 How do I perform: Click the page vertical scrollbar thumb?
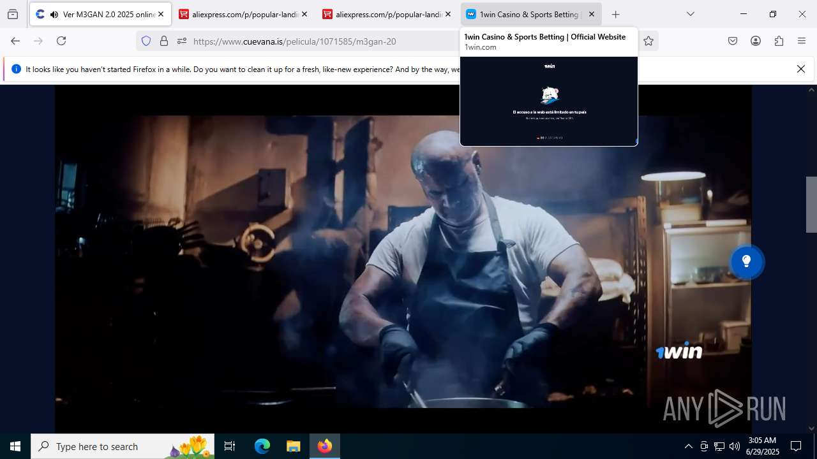click(x=811, y=204)
